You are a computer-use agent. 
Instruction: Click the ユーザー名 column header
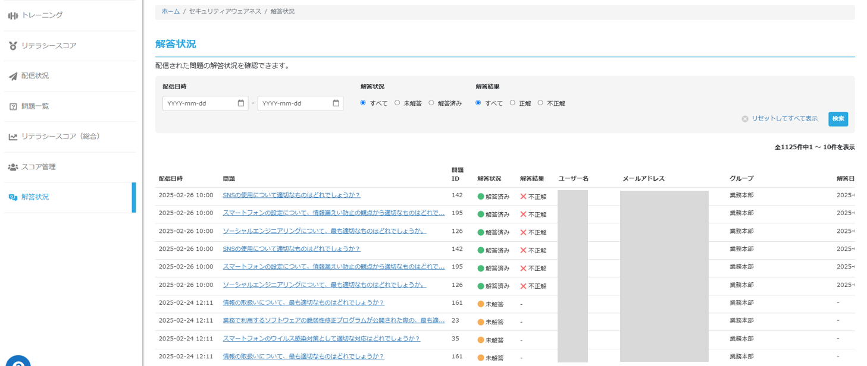click(574, 179)
